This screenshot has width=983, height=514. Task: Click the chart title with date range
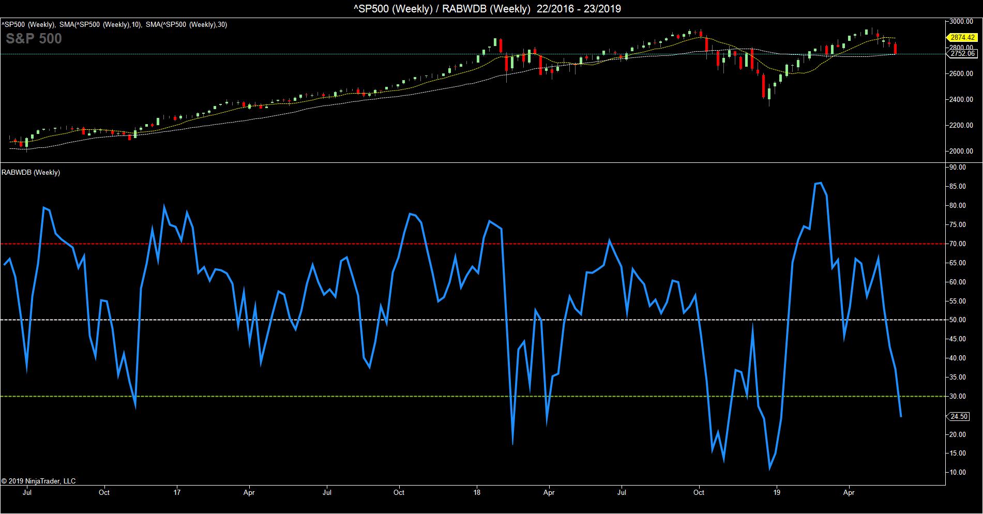[491, 8]
